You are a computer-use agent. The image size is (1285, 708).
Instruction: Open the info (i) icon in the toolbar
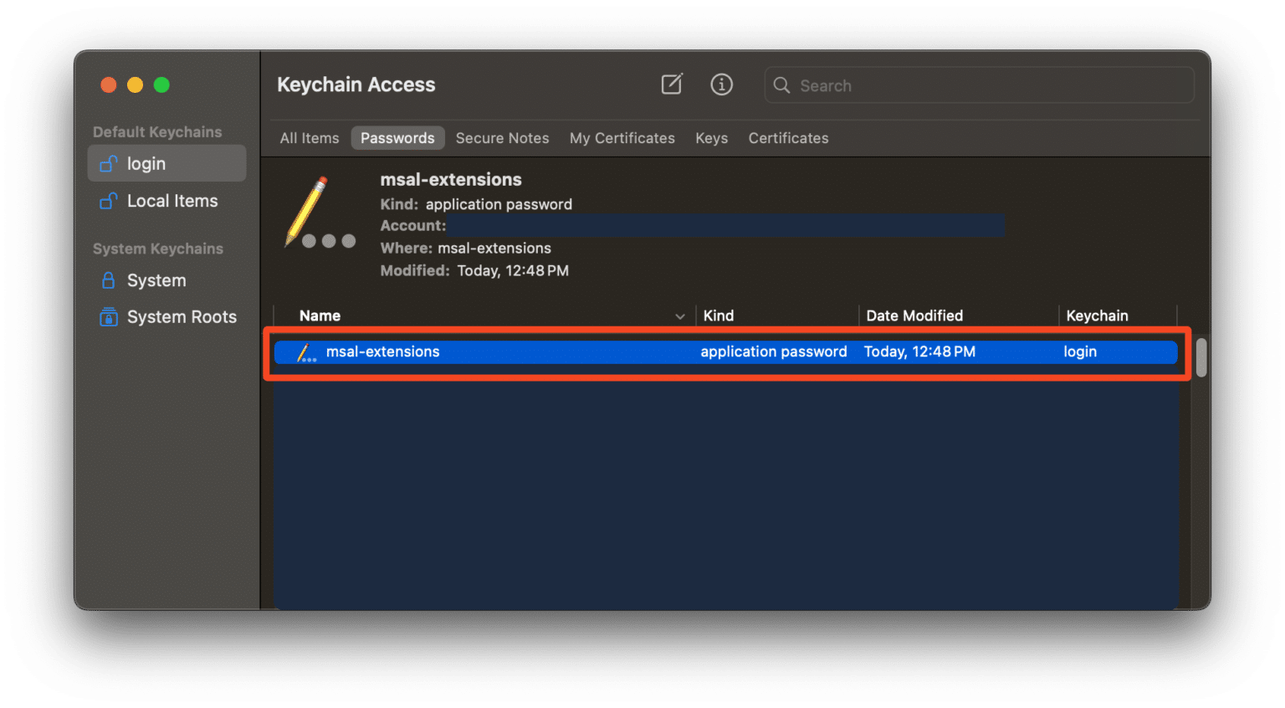721,84
